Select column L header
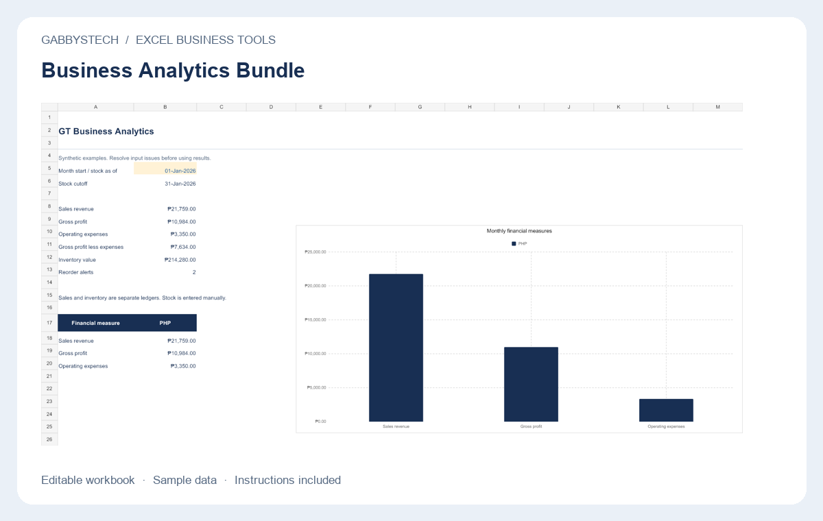The width and height of the screenshot is (823, 521). click(668, 107)
